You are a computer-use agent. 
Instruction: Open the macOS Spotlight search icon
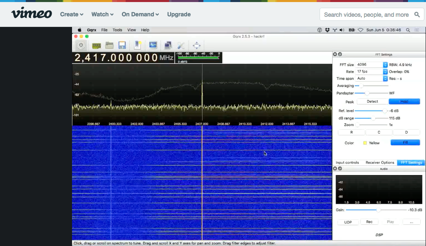pos(408,30)
